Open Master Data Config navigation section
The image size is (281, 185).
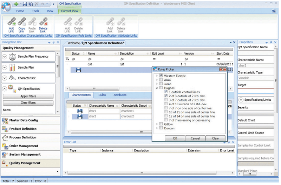(22, 120)
